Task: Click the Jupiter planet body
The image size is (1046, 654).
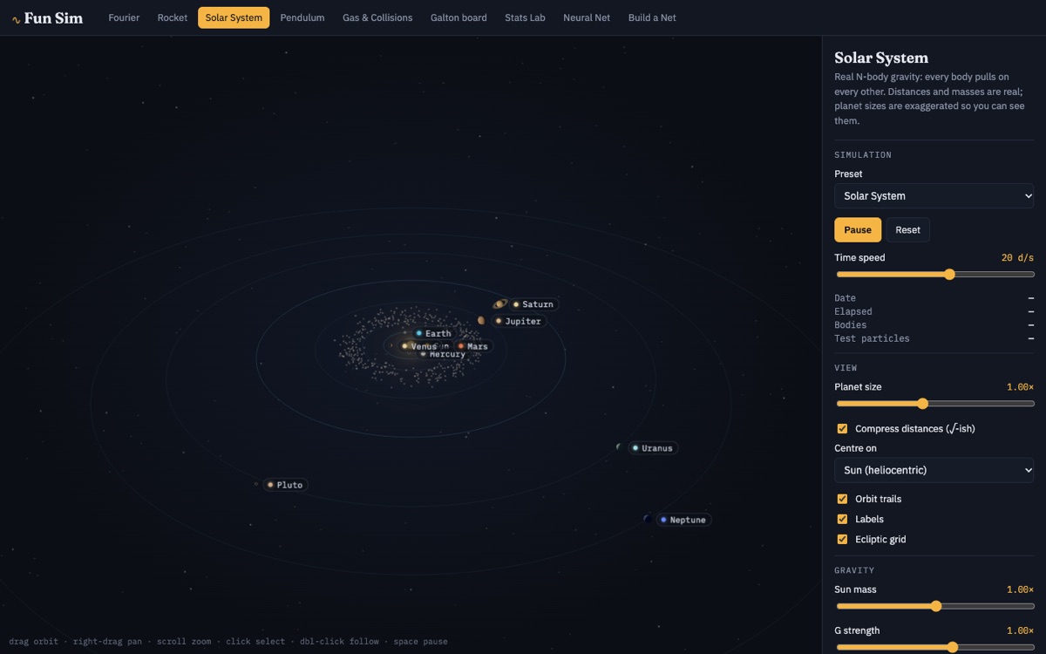Action: coord(481,321)
